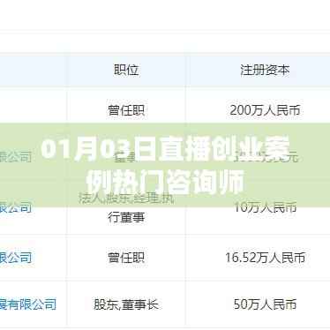The height and width of the screenshot is (330, 330).
Task: Click the 200万人民币 registered capital cell
Action: pos(265,110)
